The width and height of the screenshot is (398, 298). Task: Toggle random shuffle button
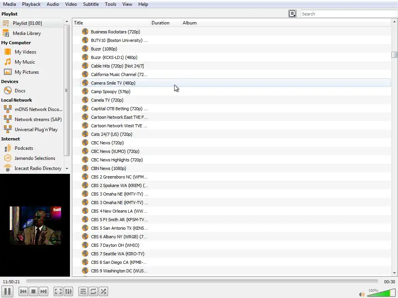103,291
